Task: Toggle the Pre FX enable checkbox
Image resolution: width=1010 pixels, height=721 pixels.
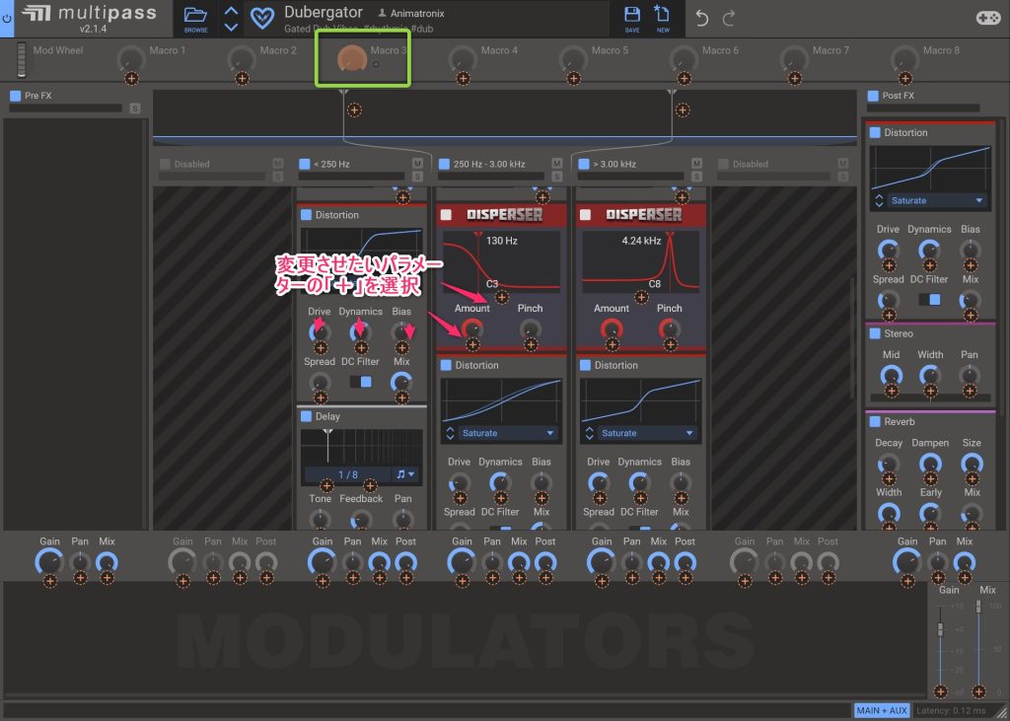Action: pos(15,96)
